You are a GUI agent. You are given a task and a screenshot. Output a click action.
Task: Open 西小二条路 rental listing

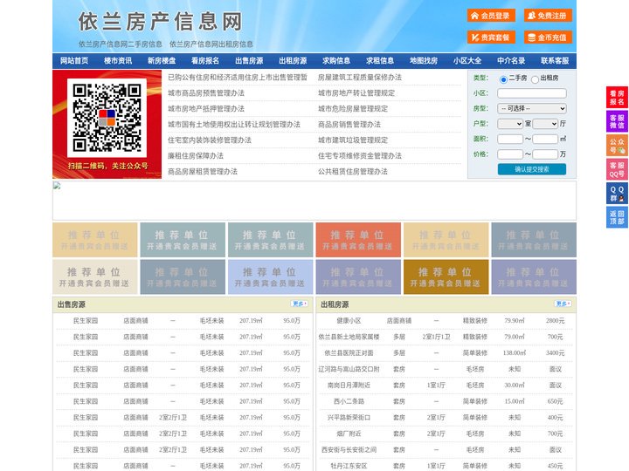pos(349,401)
